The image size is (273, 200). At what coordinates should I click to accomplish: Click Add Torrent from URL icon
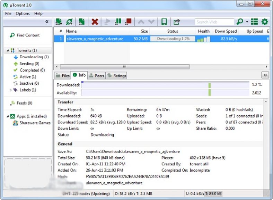pyautogui.click(x=69, y=22)
